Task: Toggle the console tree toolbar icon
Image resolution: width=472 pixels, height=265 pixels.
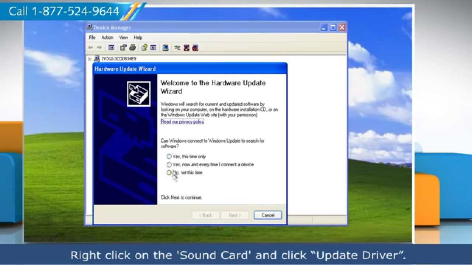Action: tap(111, 47)
